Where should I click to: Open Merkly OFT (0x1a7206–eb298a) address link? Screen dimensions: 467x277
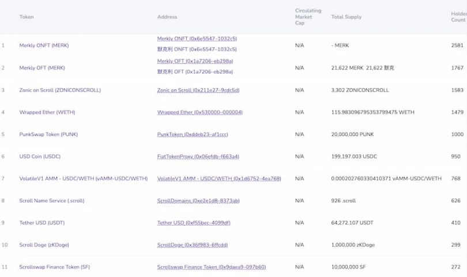click(195, 61)
